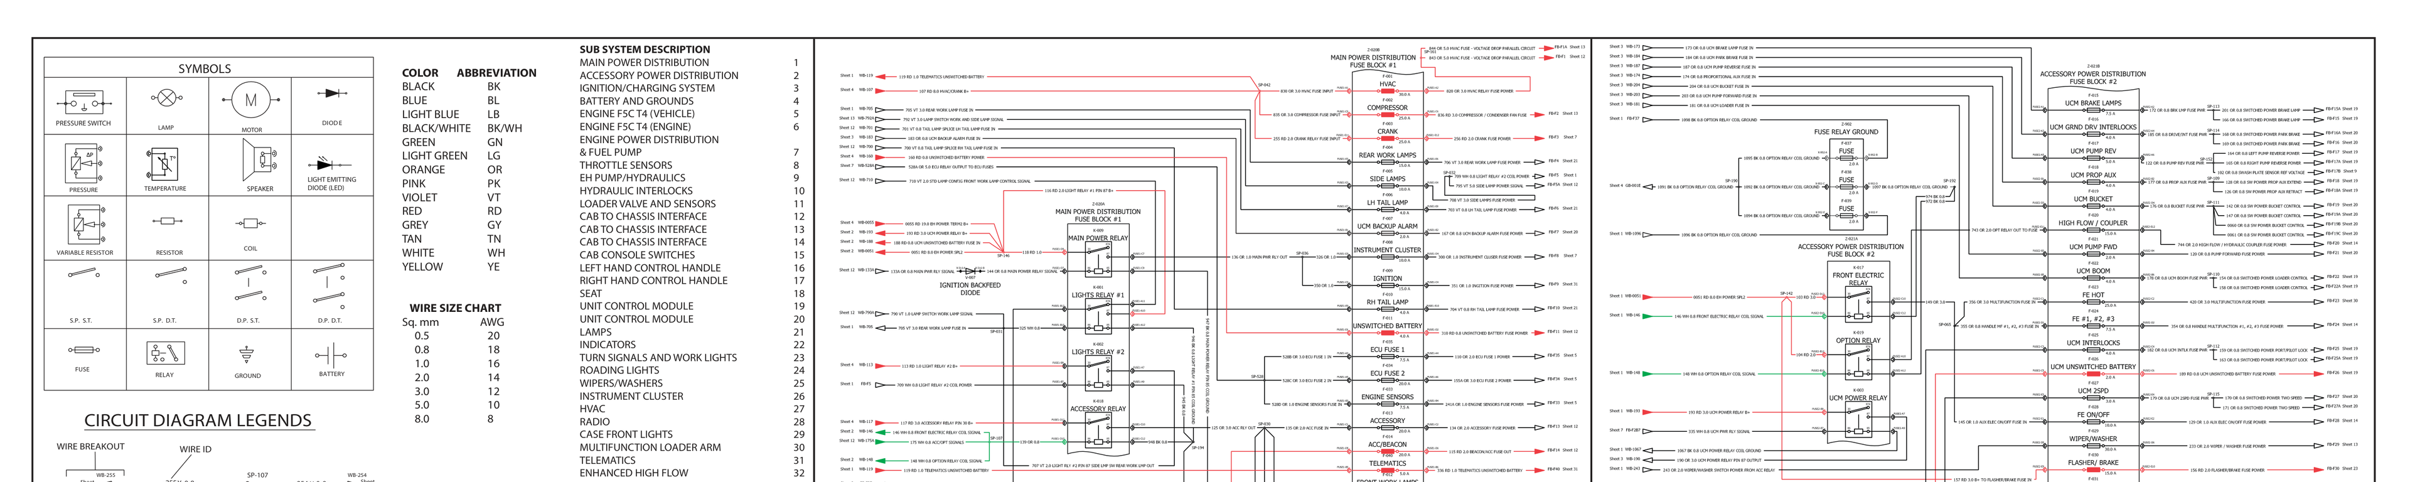The width and height of the screenshot is (2410, 482).
Task: Click LEFT HAND CONTROL HANDLE entry
Action: pyautogui.click(x=650, y=268)
